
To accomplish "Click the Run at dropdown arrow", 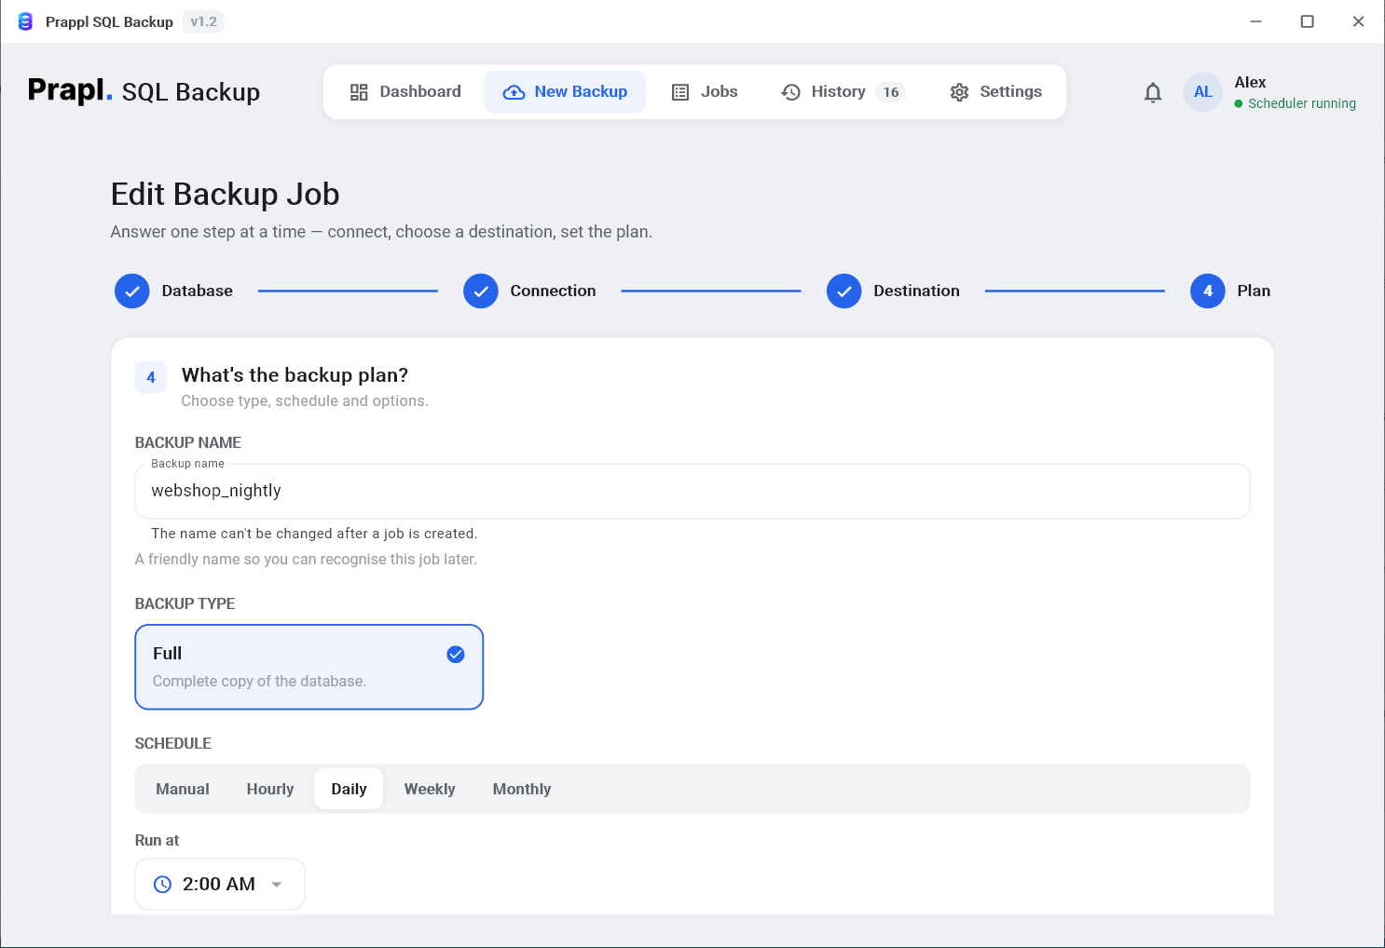I will pos(277,885).
